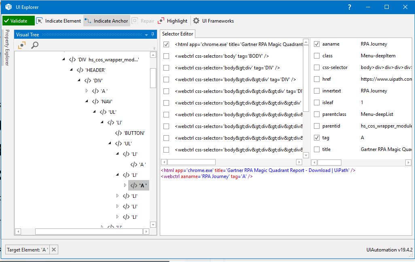The width and height of the screenshot is (415, 262).
Task: Open the Property Explorer side tab
Action: [x=7, y=48]
